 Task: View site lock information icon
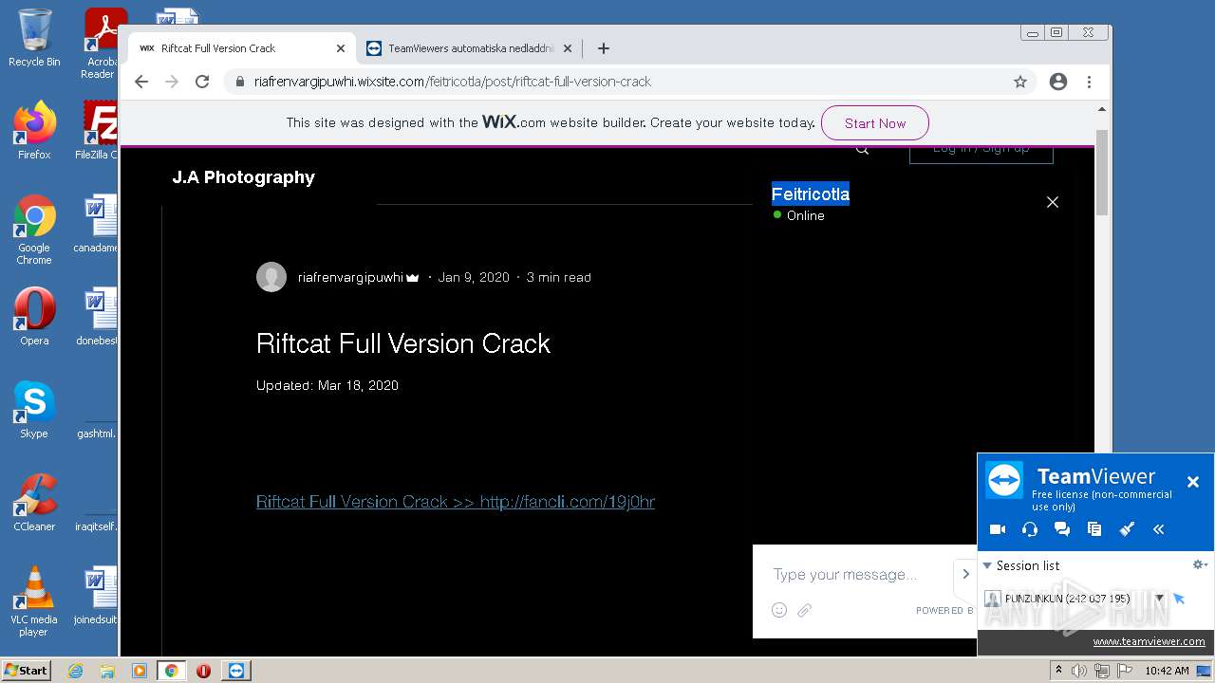(239, 82)
